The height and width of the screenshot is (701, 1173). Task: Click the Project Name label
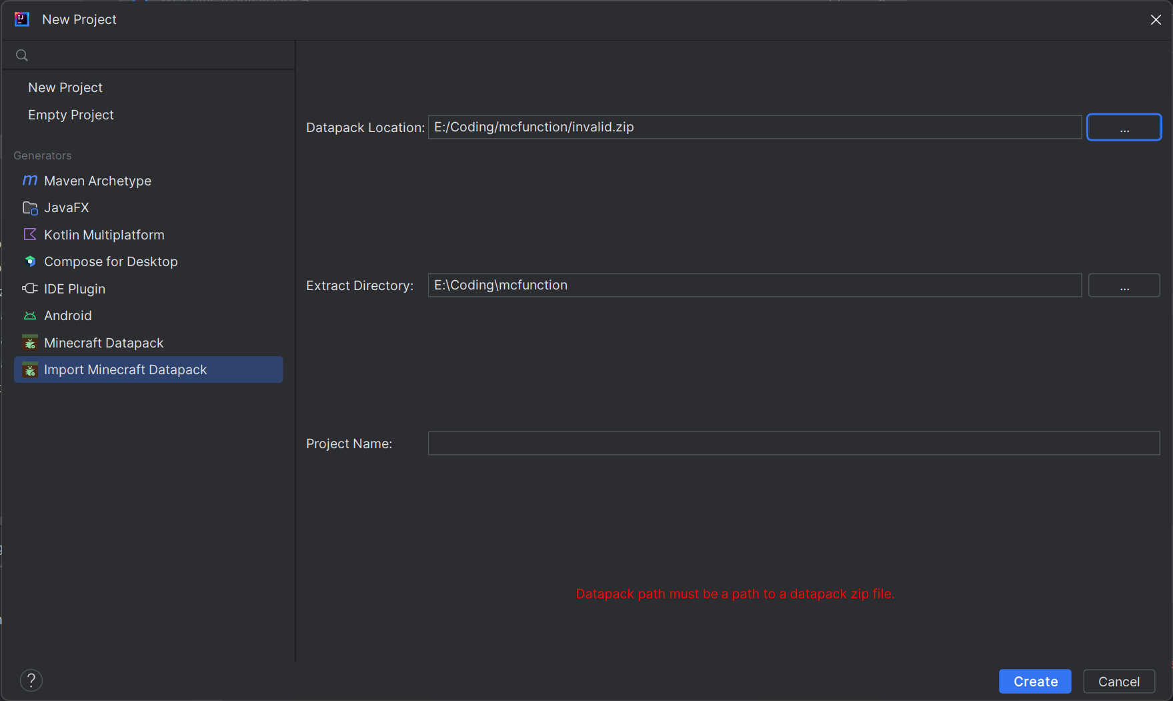[x=349, y=444]
